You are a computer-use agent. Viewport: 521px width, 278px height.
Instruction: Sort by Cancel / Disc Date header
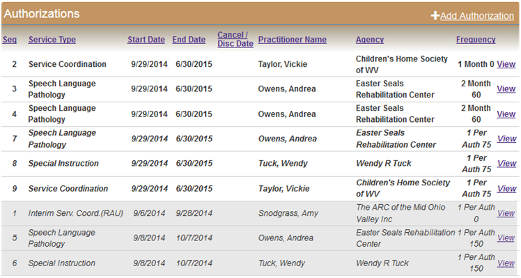point(235,39)
